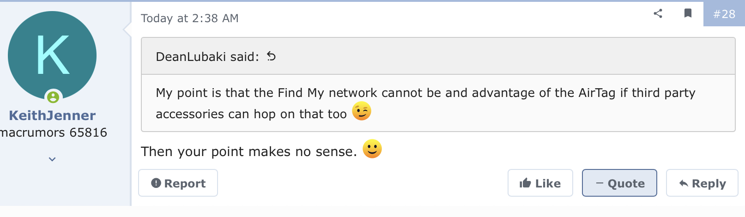
Task: Report this post
Action: pos(178,183)
